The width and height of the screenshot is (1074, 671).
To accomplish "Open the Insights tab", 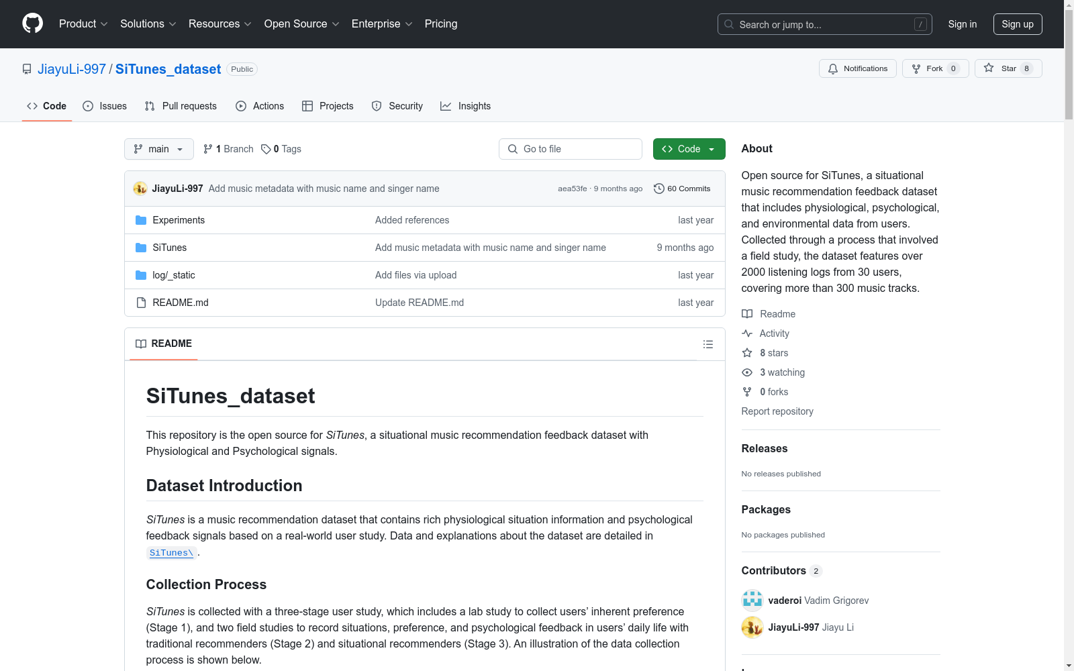I will tap(465, 106).
